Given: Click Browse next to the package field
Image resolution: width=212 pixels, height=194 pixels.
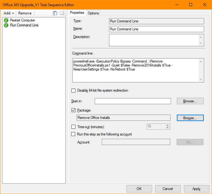Looking at the screenshot, I should point(190,118).
